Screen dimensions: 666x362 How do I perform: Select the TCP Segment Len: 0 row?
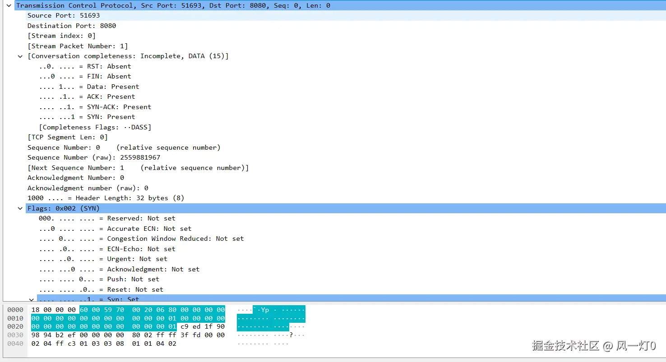pyautogui.click(x=346, y=137)
